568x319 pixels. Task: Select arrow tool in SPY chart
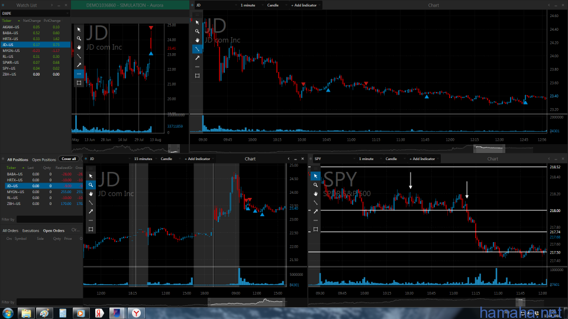[x=315, y=211]
